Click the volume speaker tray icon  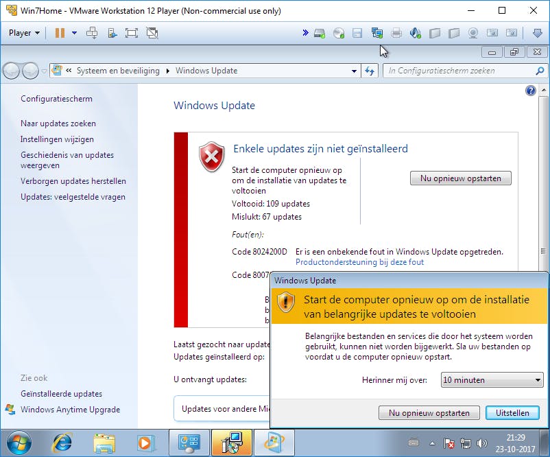coord(482,443)
